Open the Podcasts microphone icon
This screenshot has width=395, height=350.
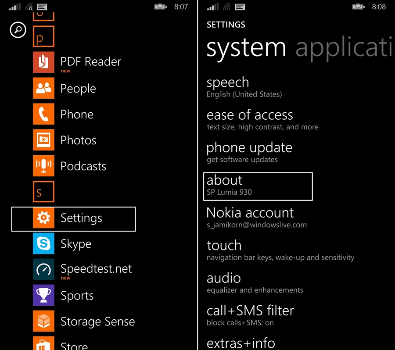click(43, 166)
